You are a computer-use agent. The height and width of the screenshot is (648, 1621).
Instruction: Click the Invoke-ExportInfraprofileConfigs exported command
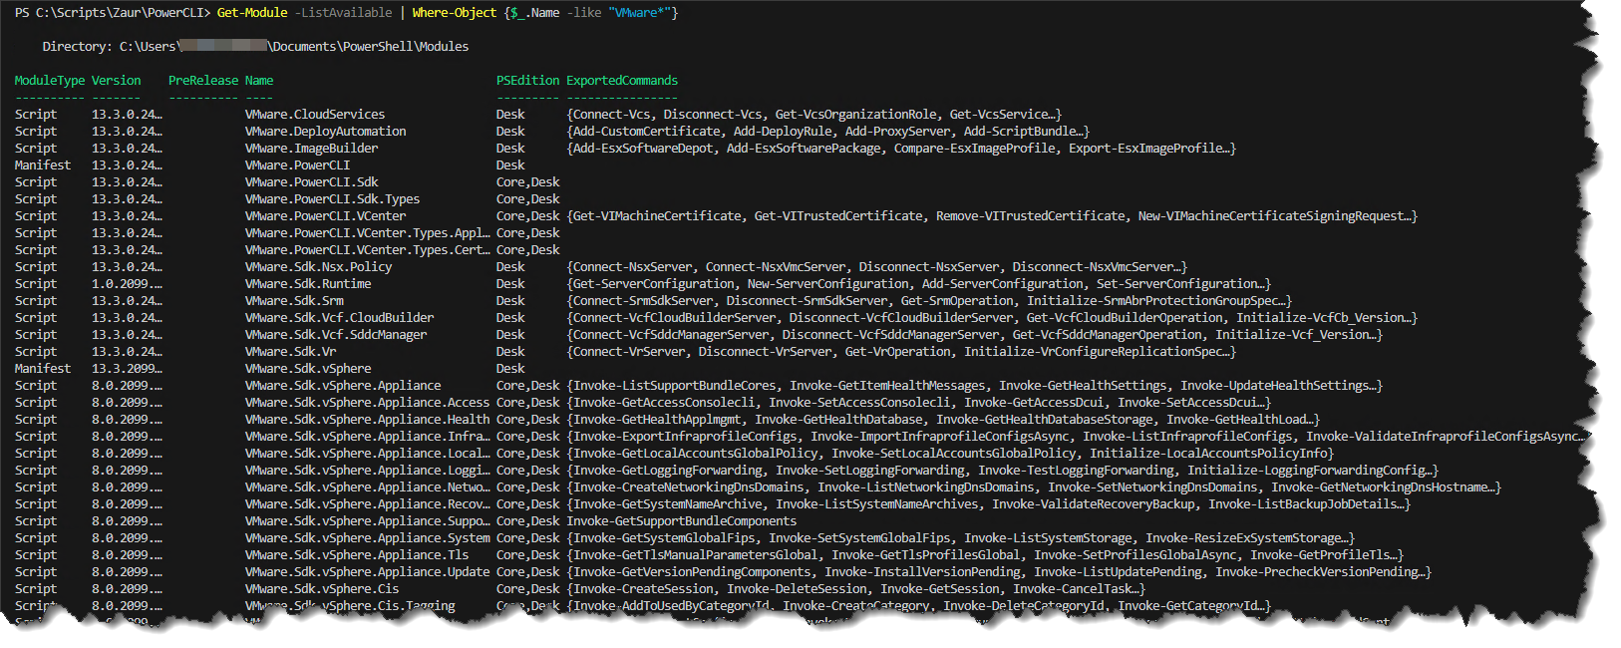[x=686, y=437]
